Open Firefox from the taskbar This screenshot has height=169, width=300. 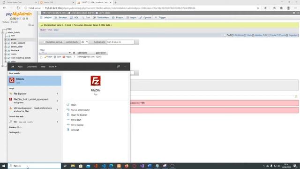click(x=127, y=166)
